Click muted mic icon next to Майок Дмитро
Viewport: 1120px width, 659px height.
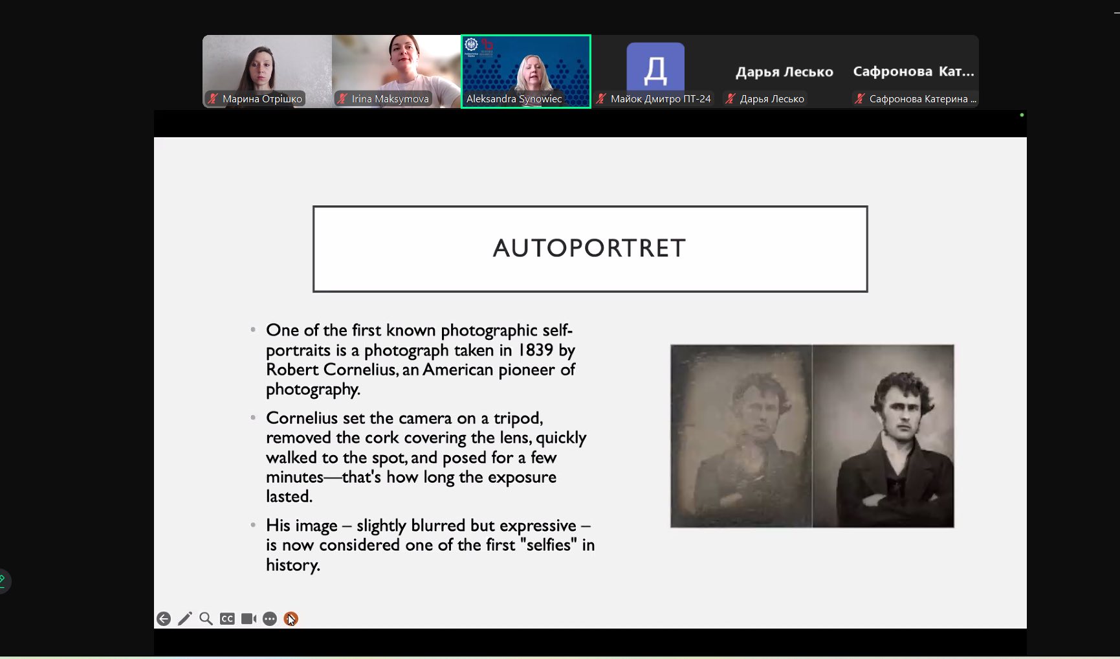click(601, 98)
